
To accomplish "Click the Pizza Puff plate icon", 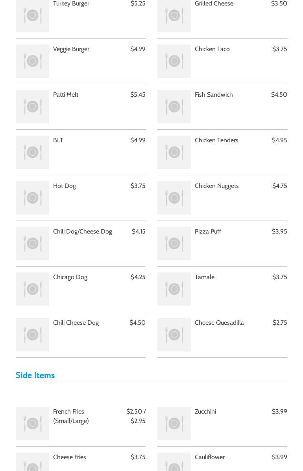I will (x=174, y=243).
